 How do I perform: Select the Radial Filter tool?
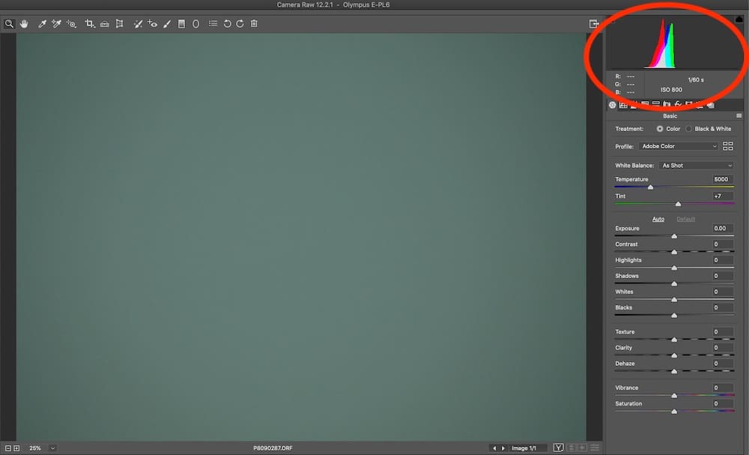pyautogui.click(x=194, y=23)
